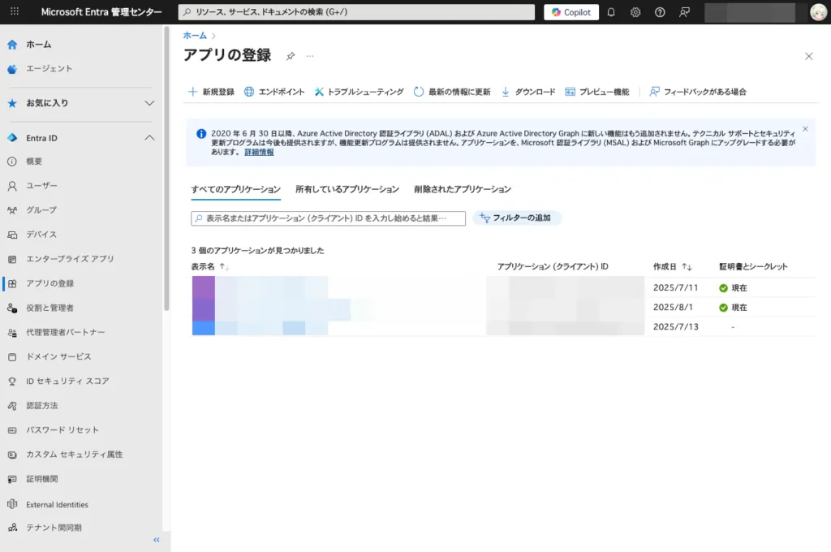Open the help question mark icon
This screenshot has height=552, width=831.
pos(660,12)
